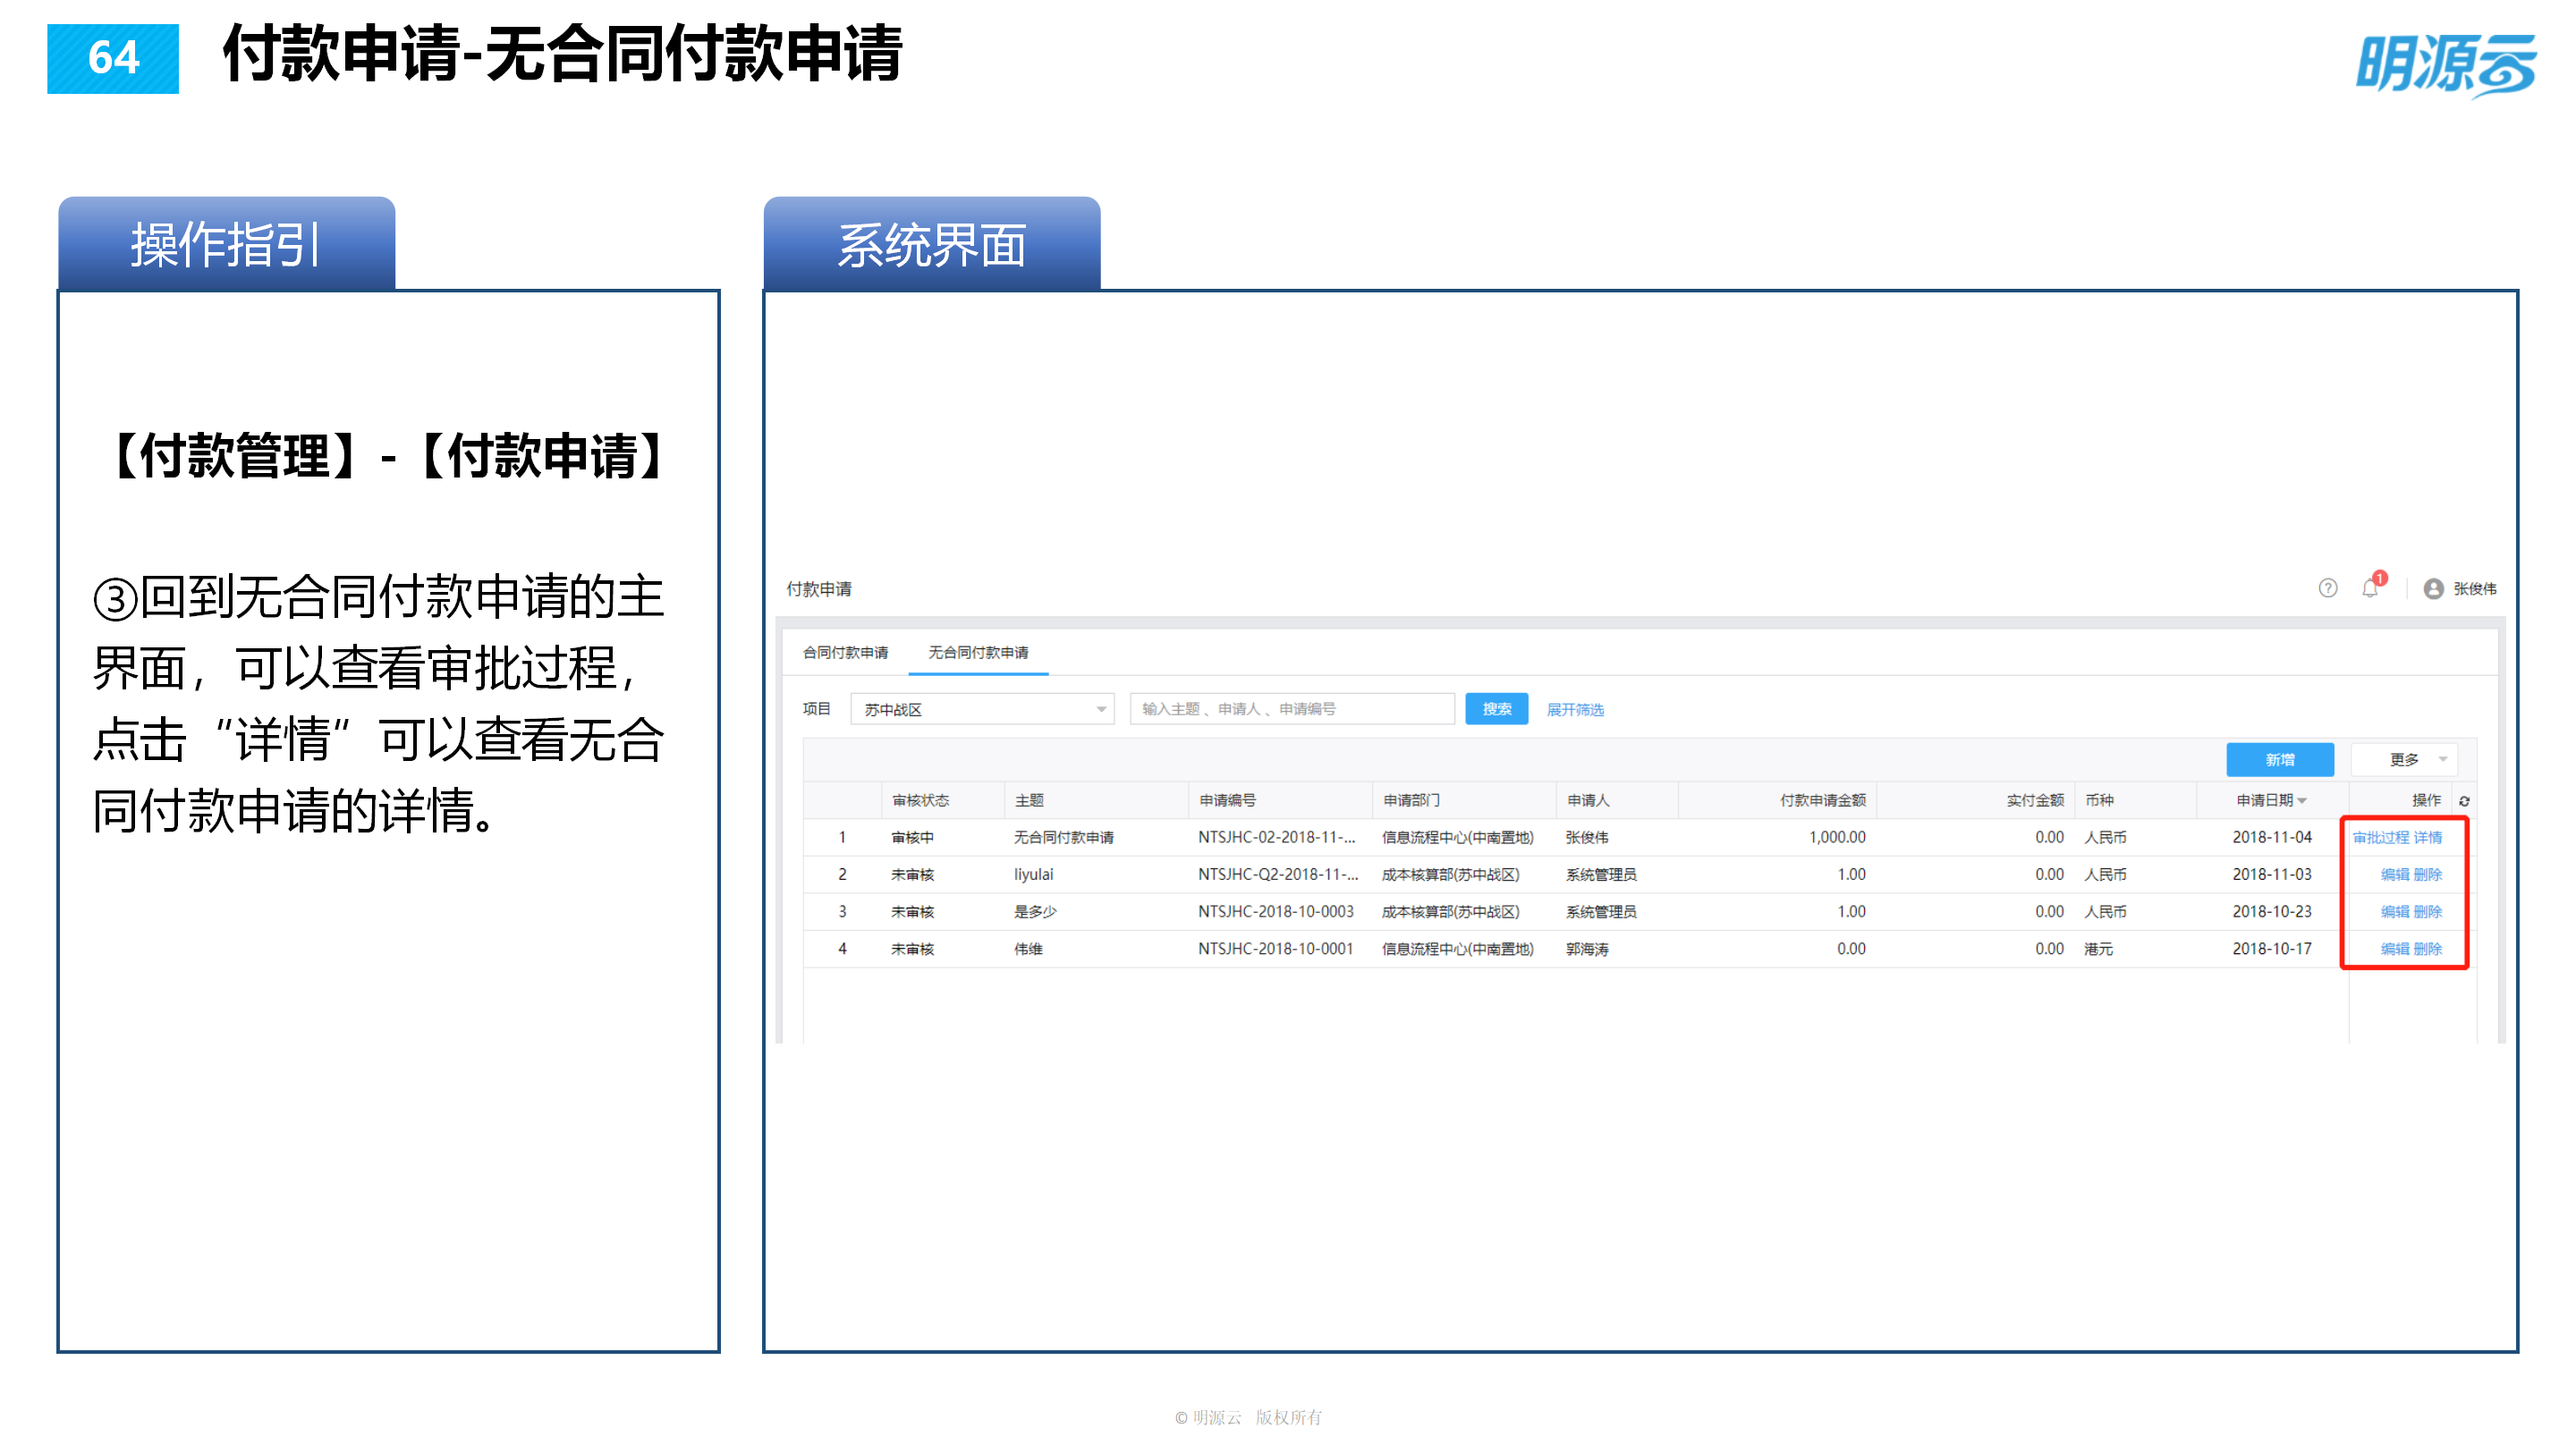This screenshot has width=2576, height=1445.
Task: Open the 项目 selector showing 苏中战区
Action: (981, 708)
